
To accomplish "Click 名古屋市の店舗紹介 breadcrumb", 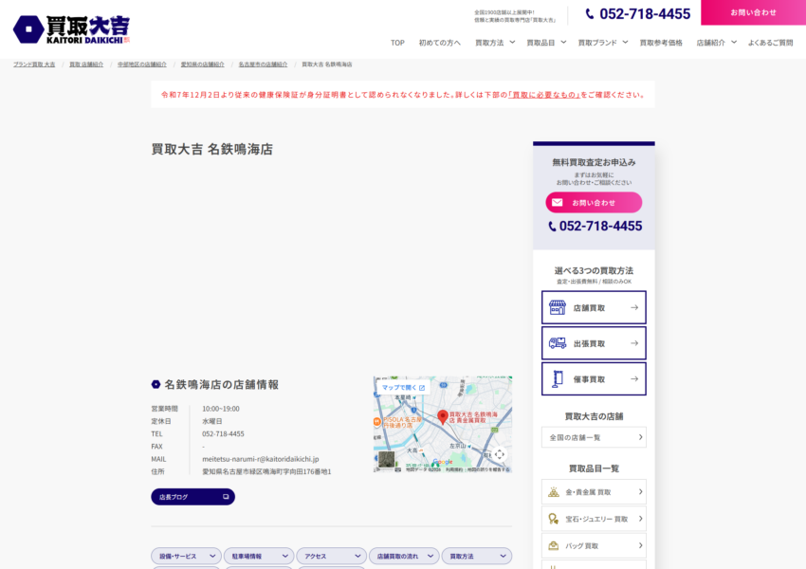I will (x=263, y=64).
